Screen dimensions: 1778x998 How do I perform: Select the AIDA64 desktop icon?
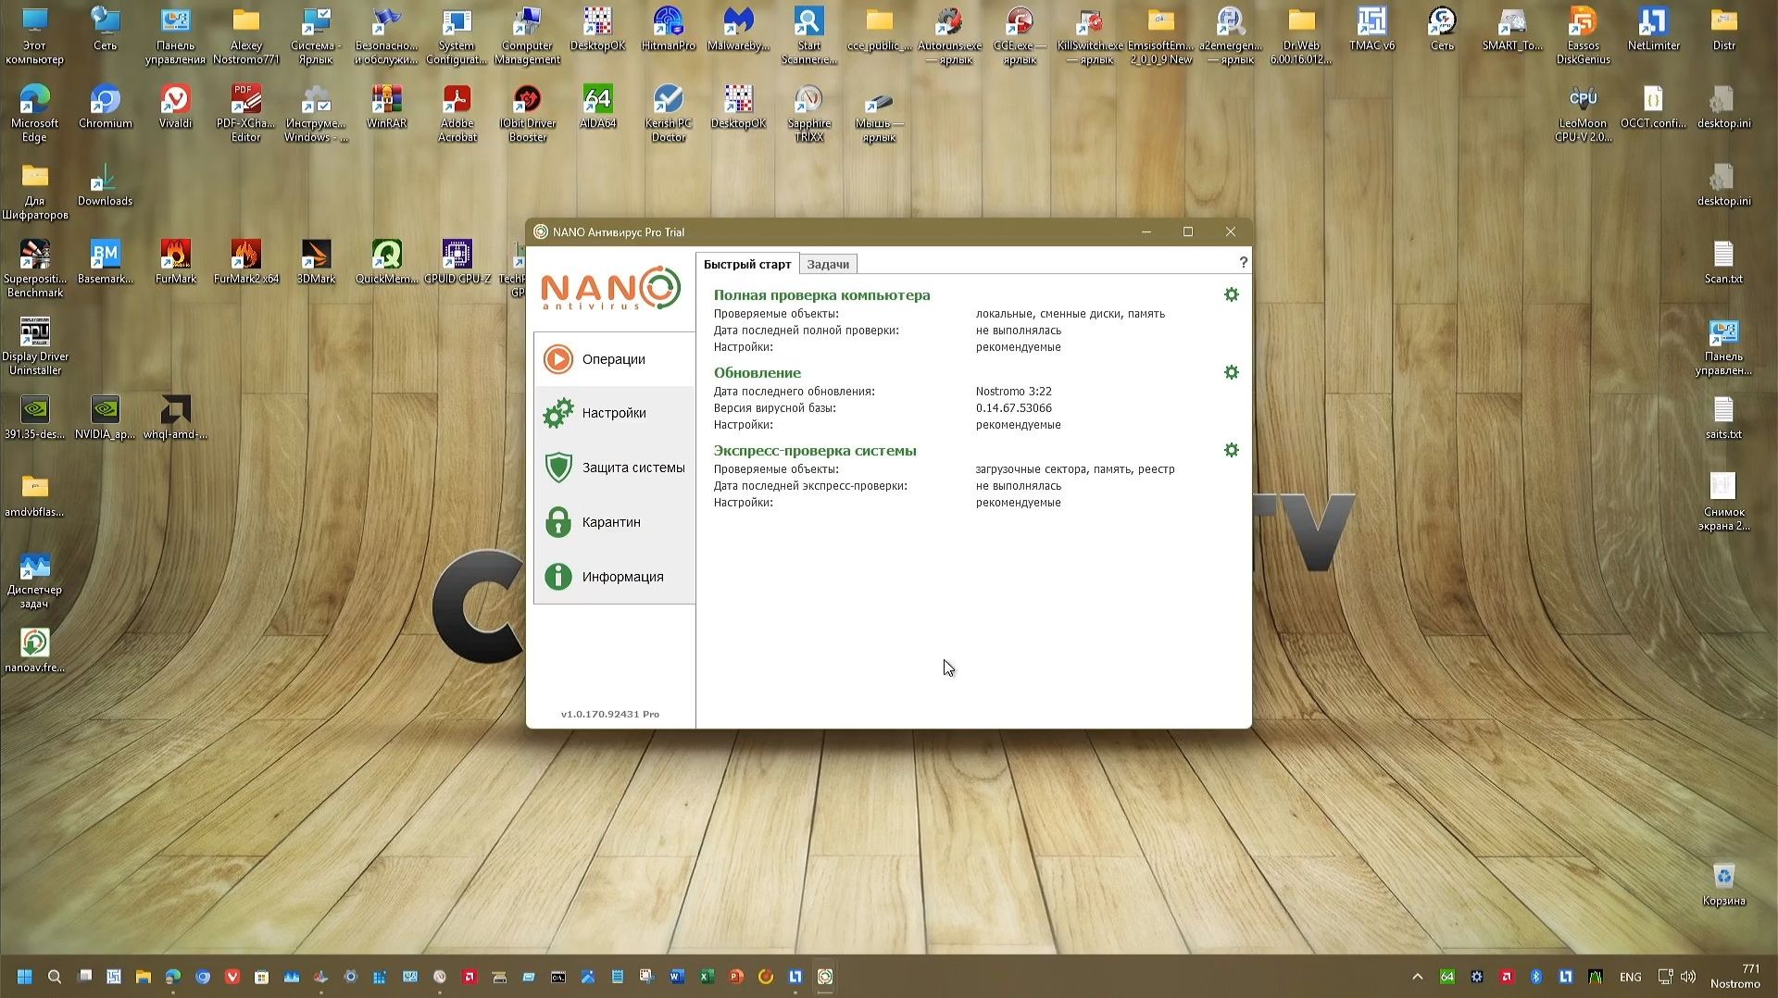(597, 106)
